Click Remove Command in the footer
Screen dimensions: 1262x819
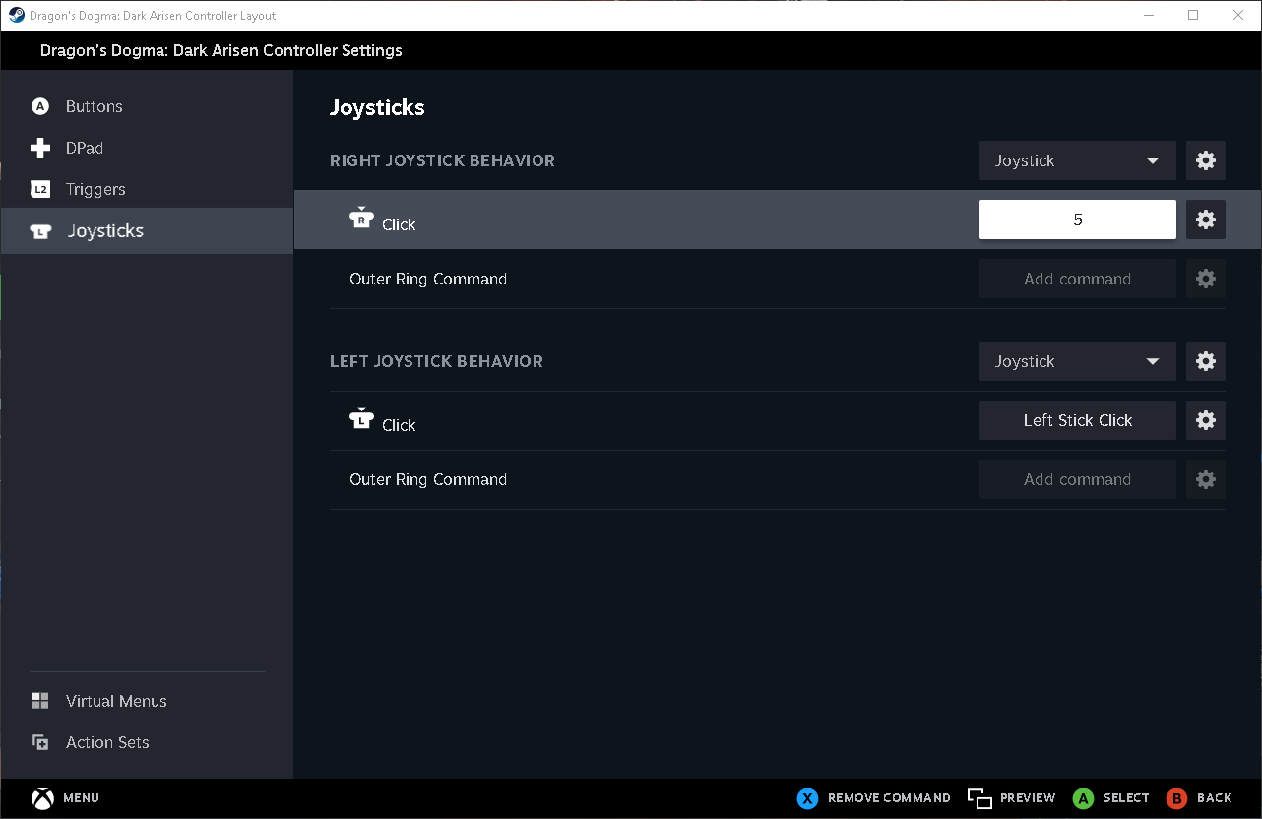click(x=874, y=798)
